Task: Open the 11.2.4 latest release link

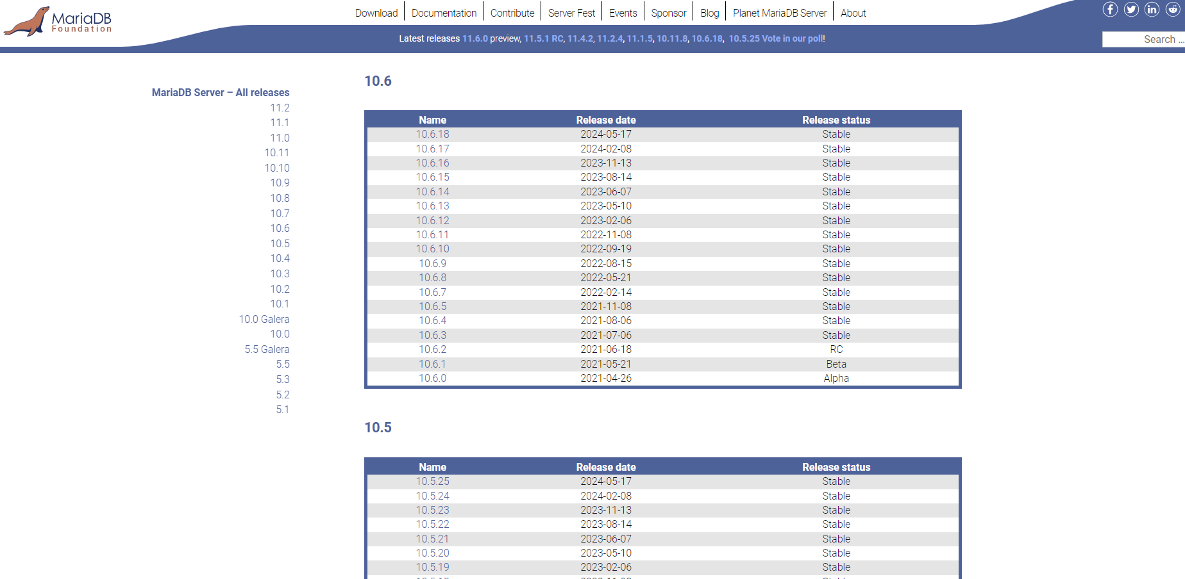Action: [x=610, y=38]
